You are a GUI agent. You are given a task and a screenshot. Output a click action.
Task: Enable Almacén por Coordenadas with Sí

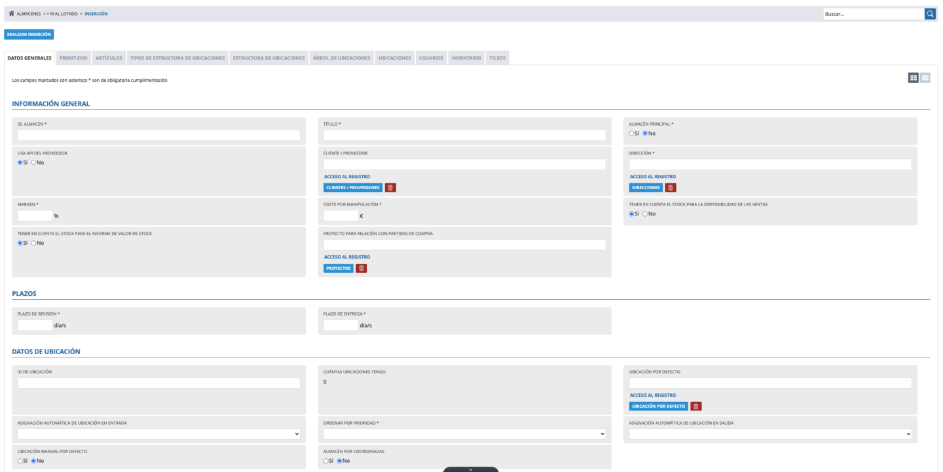click(x=326, y=461)
